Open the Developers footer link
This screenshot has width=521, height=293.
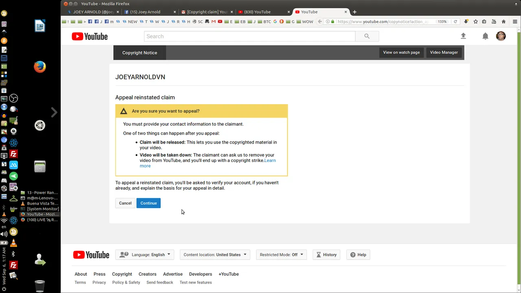coord(201,274)
